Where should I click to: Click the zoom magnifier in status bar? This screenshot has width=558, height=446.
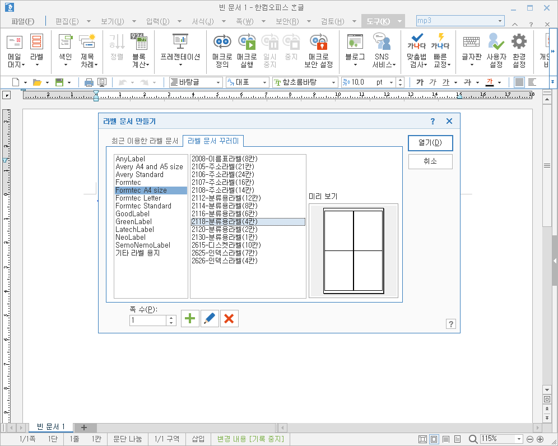473,439
